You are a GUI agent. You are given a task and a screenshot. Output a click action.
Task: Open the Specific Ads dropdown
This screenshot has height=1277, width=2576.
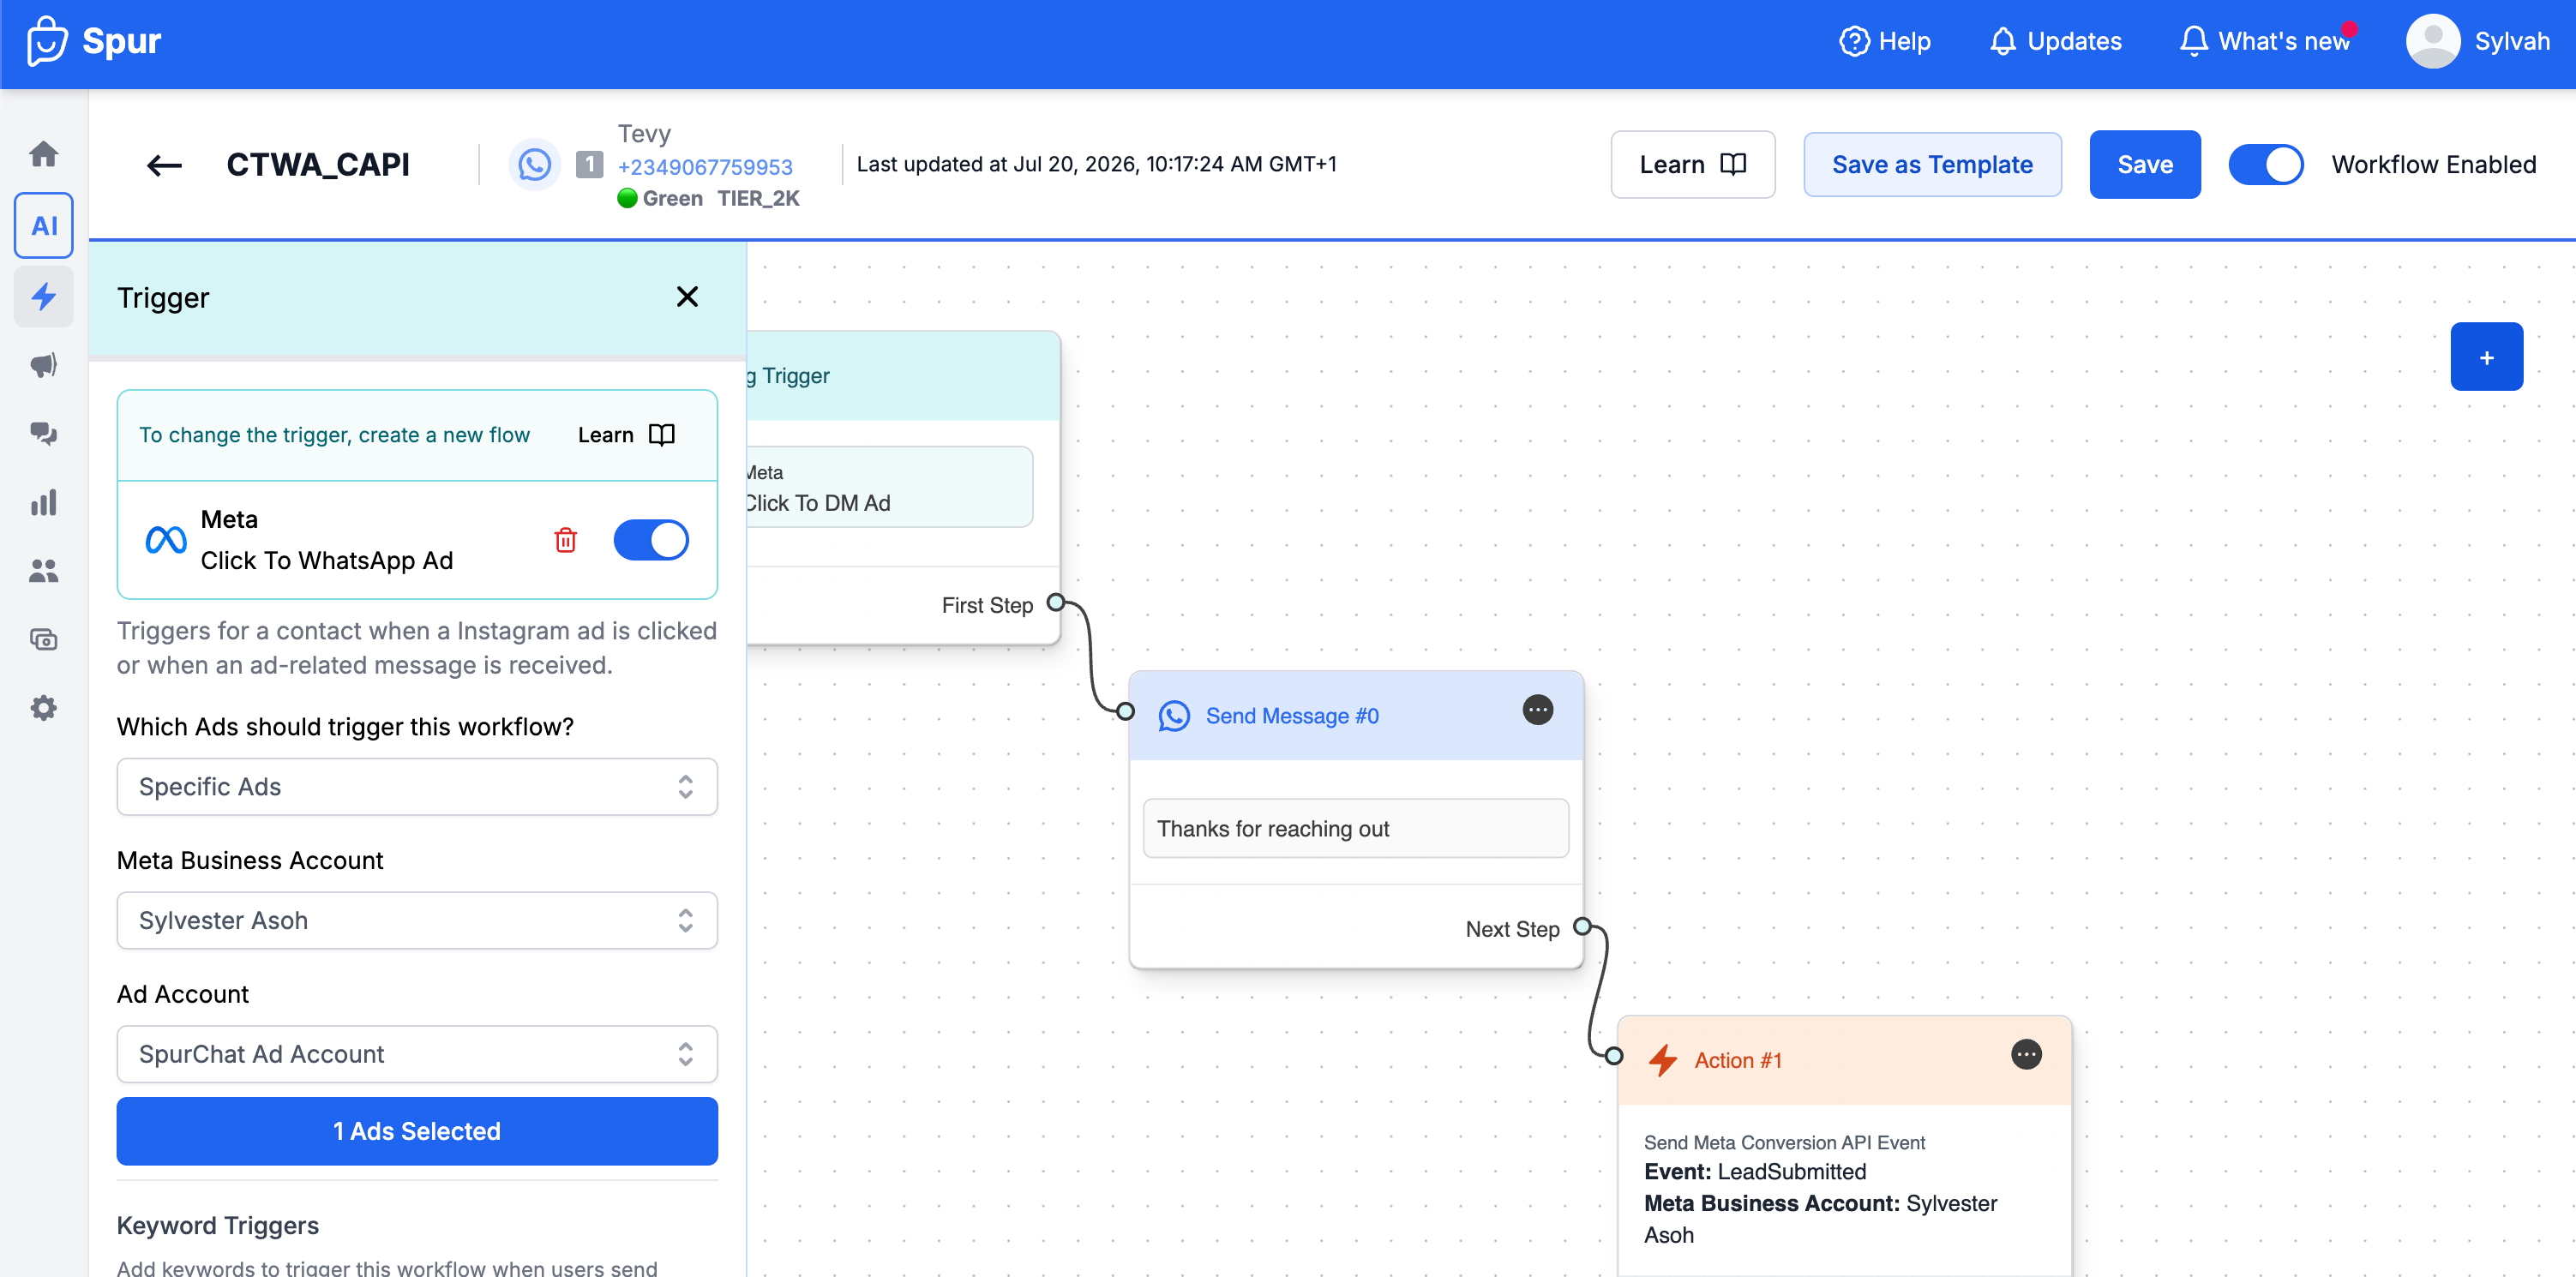417,787
